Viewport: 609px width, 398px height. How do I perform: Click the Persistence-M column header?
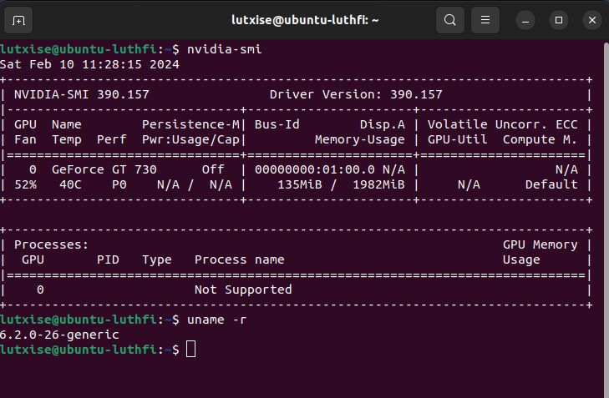point(190,124)
